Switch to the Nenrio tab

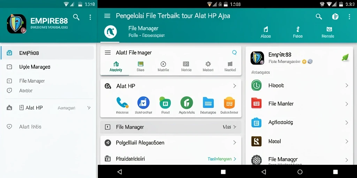coord(186,66)
